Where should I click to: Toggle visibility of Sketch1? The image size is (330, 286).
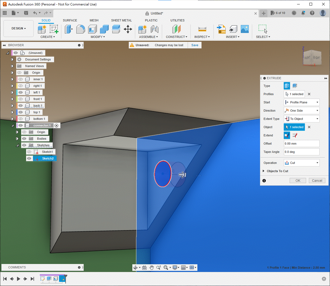point(29,152)
